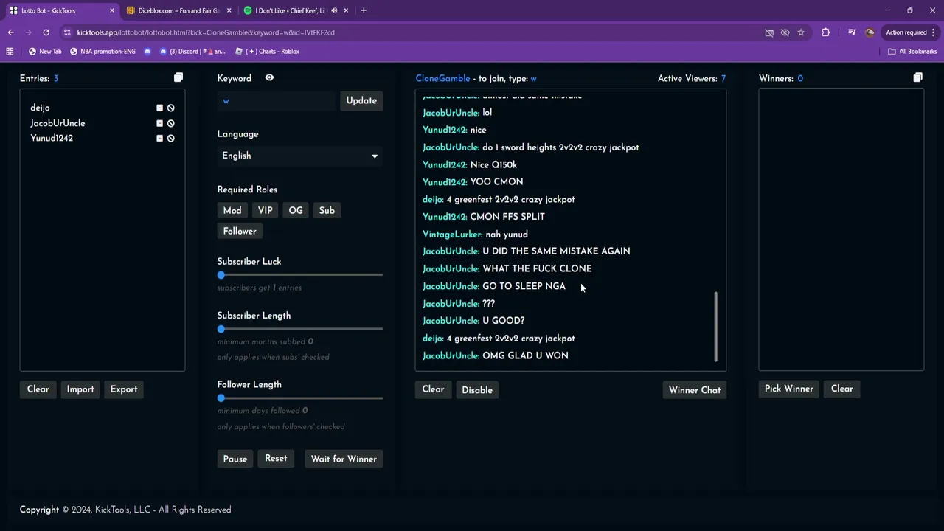Ban JacobUrUncle using the block icon
This screenshot has height=531, width=944.
pos(170,123)
